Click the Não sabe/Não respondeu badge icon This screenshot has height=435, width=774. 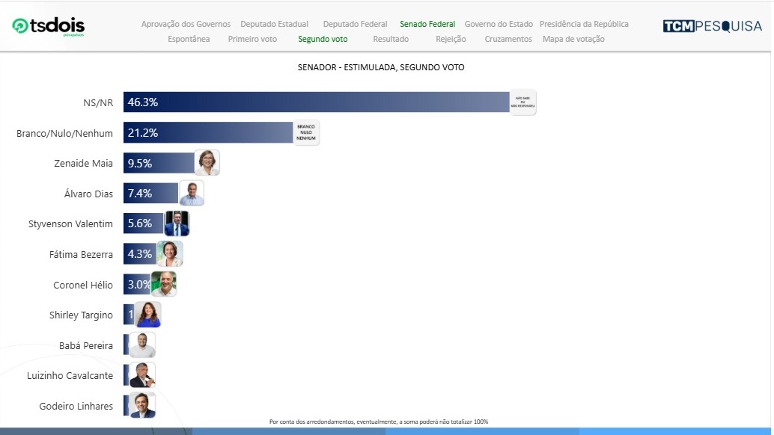click(522, 102)
